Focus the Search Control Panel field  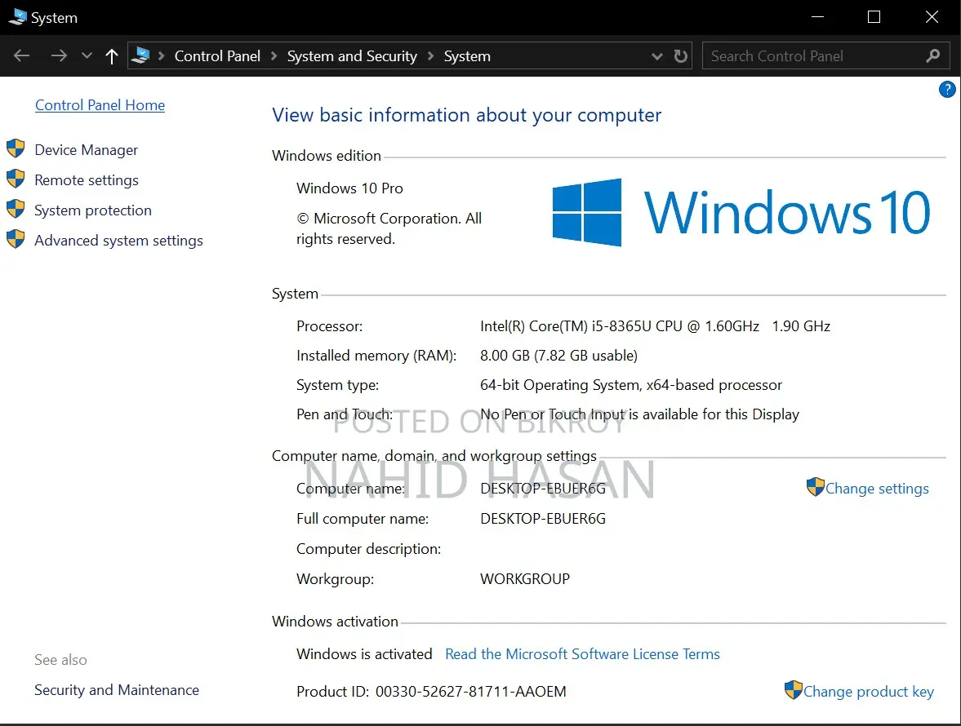click(825, 55)
